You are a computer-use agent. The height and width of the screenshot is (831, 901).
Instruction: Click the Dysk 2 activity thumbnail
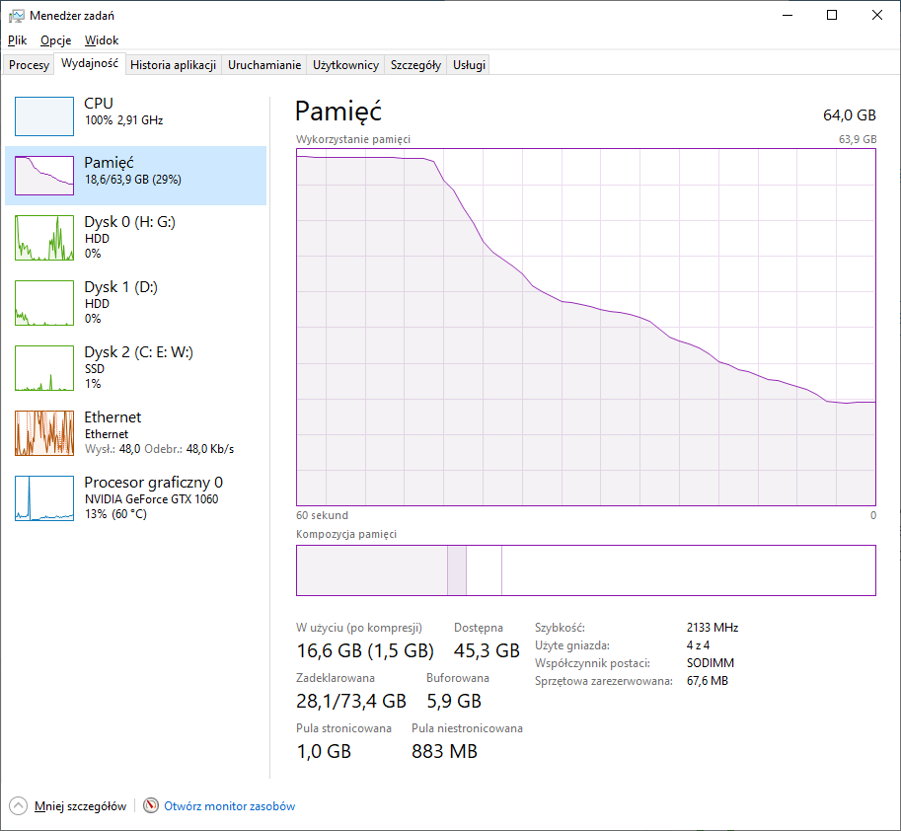pyautogui.click(x=44, y=368)
